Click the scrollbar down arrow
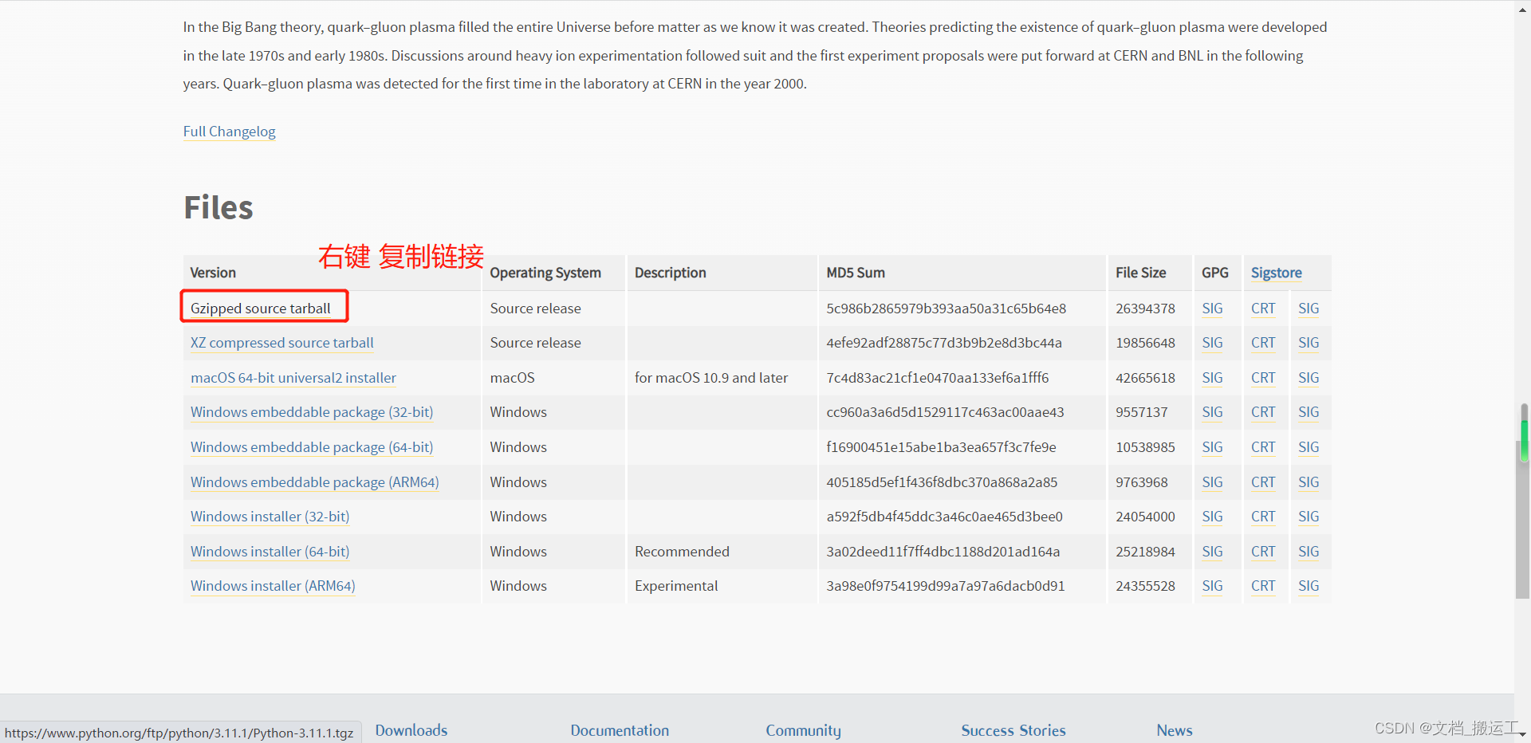This screenshot has height=743, width=1531. [1524, 734]
